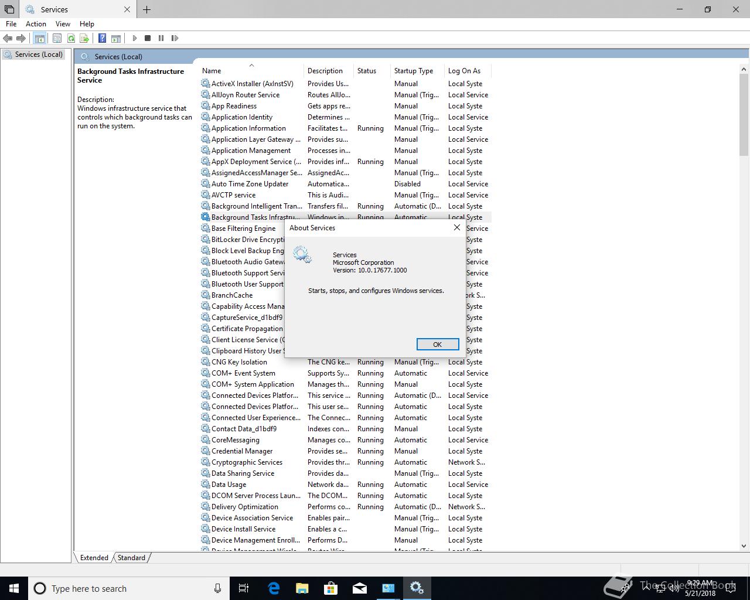Image resolution: width=750 pixels, height=600 pixels.
Task: Select the Data Usage service name
Action: click(x=229, y=485)
